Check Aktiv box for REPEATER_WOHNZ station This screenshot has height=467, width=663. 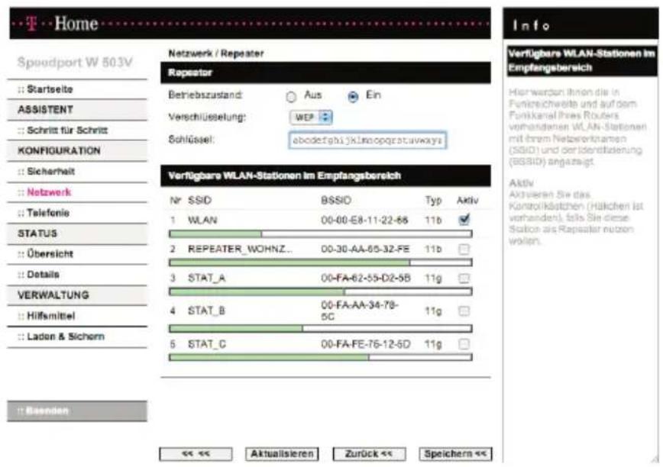[x=464, y=249]
